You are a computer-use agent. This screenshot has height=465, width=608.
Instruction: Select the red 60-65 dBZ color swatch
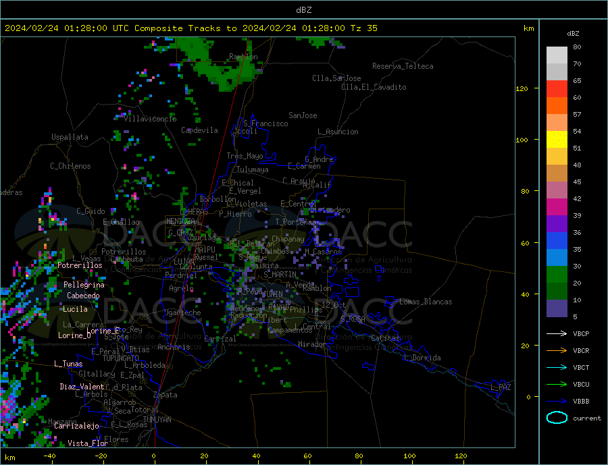[x=557, y=88]
